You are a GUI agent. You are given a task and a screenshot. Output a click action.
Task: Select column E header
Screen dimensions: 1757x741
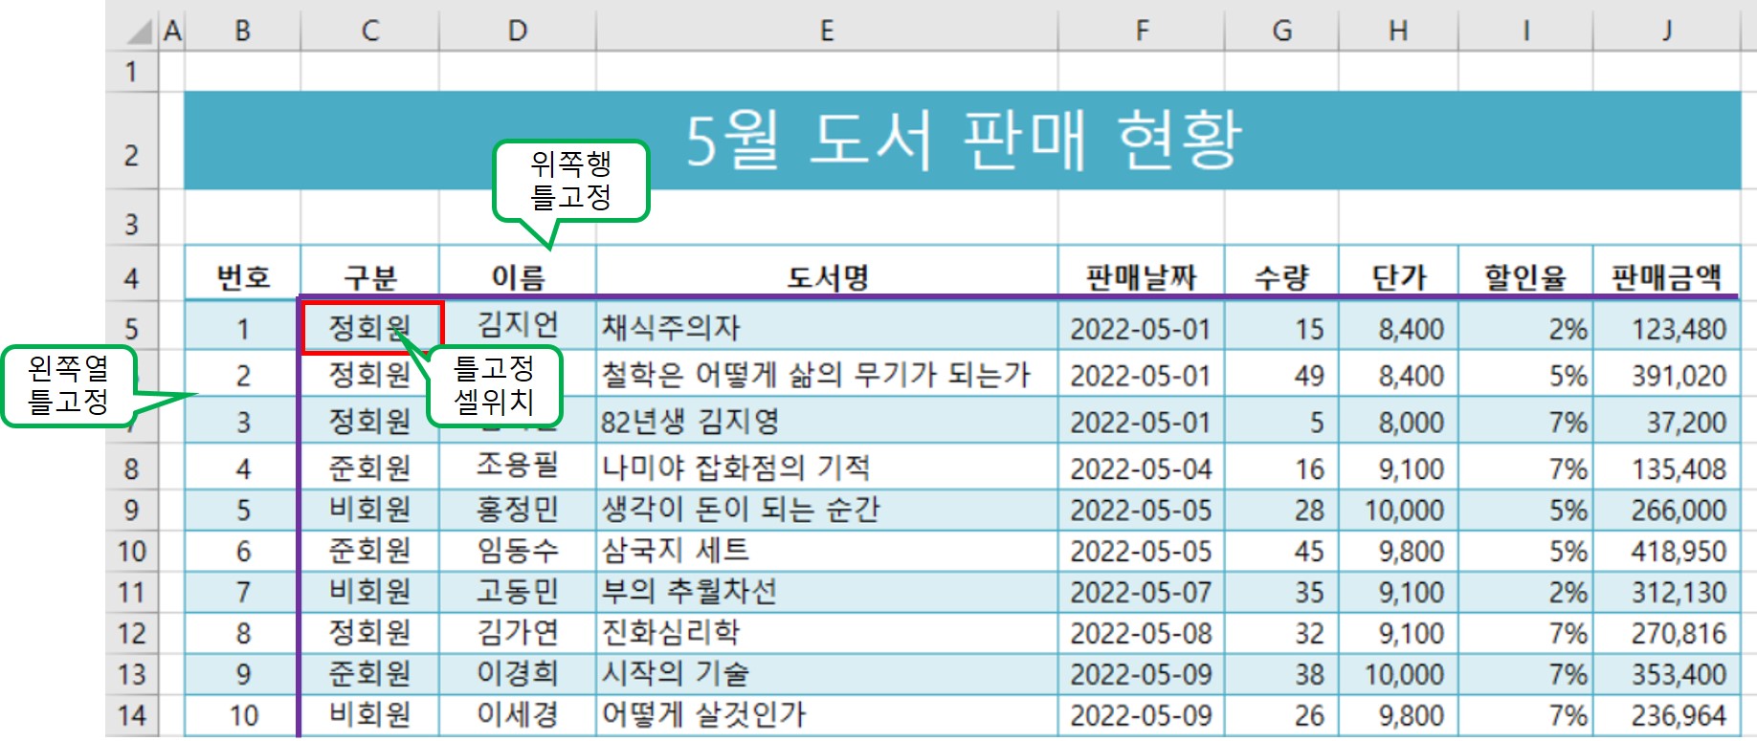point(827,32)
